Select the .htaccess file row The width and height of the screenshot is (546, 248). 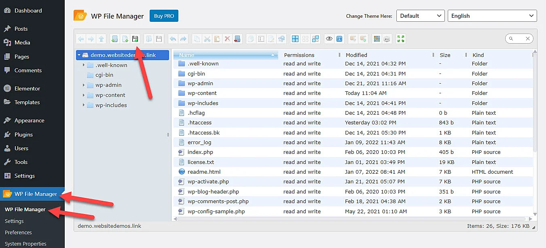(x=353, y=122)
